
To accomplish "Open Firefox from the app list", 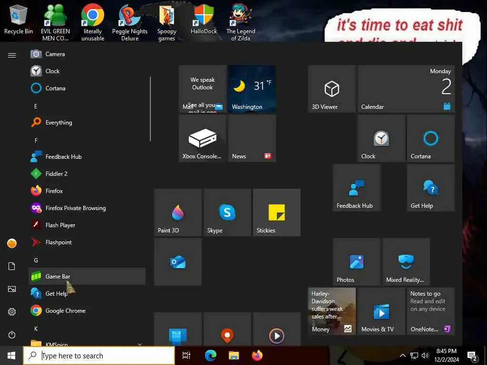I will tap(87, 191).
